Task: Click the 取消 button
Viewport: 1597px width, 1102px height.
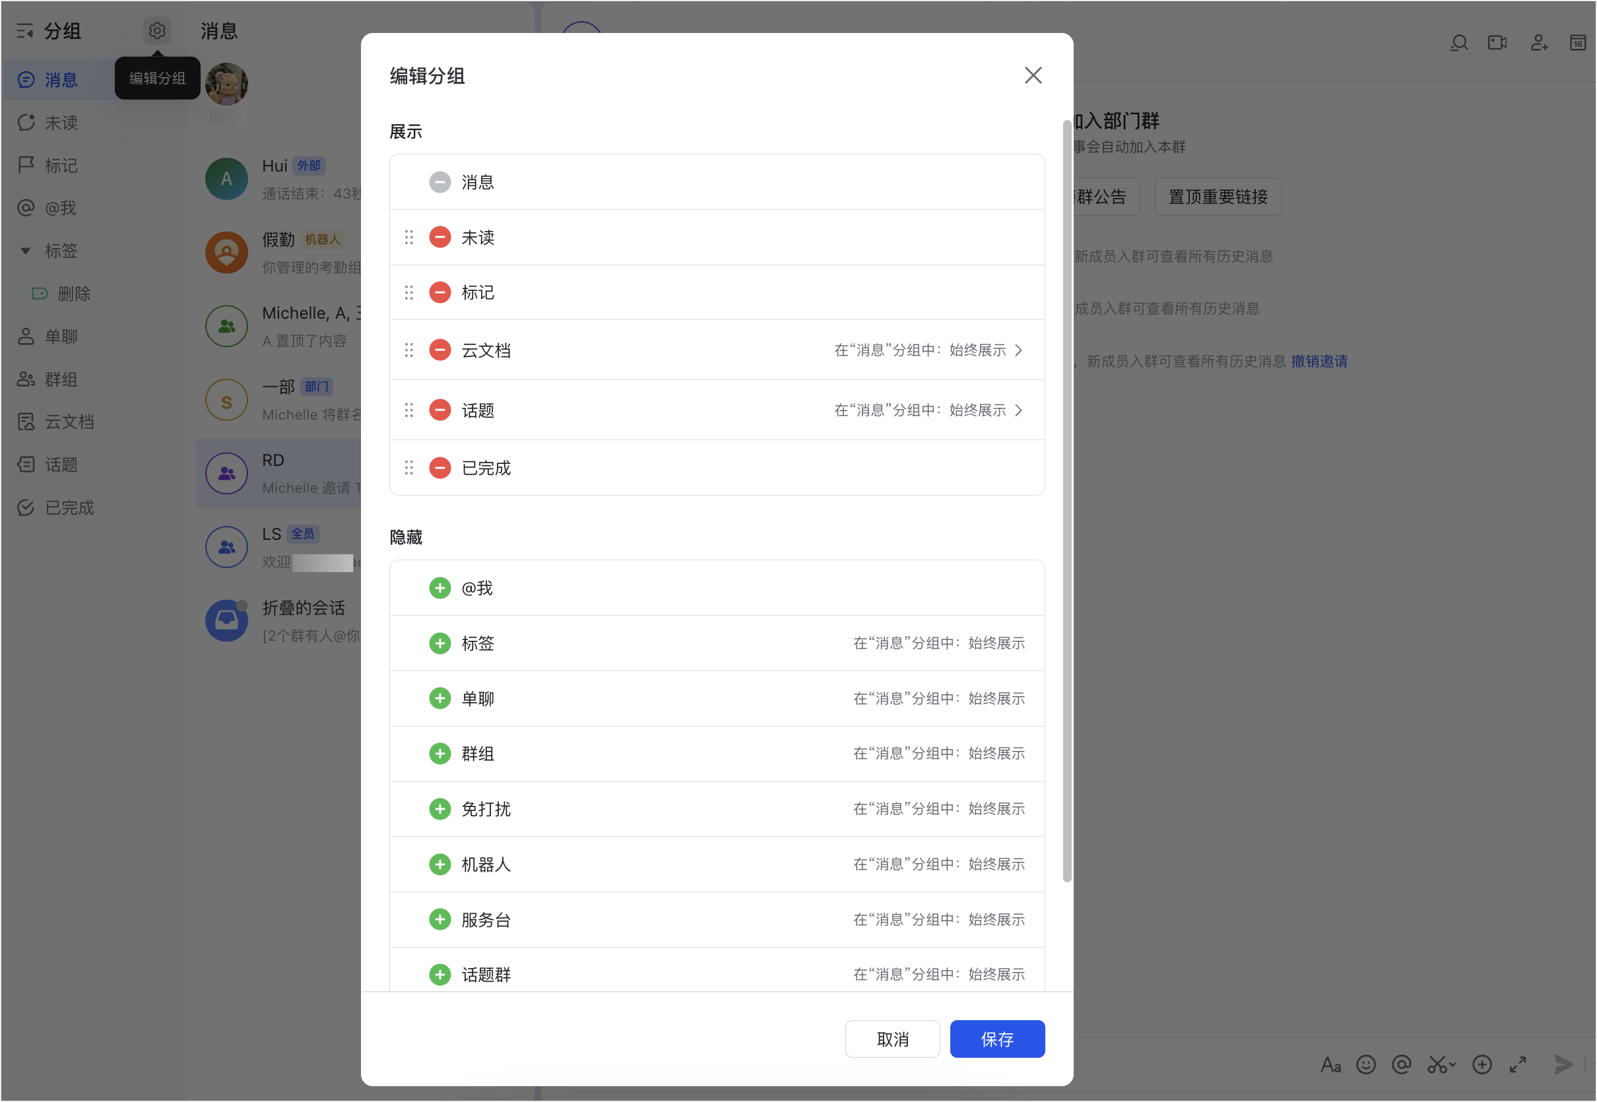Action: tap(892, 1039)
